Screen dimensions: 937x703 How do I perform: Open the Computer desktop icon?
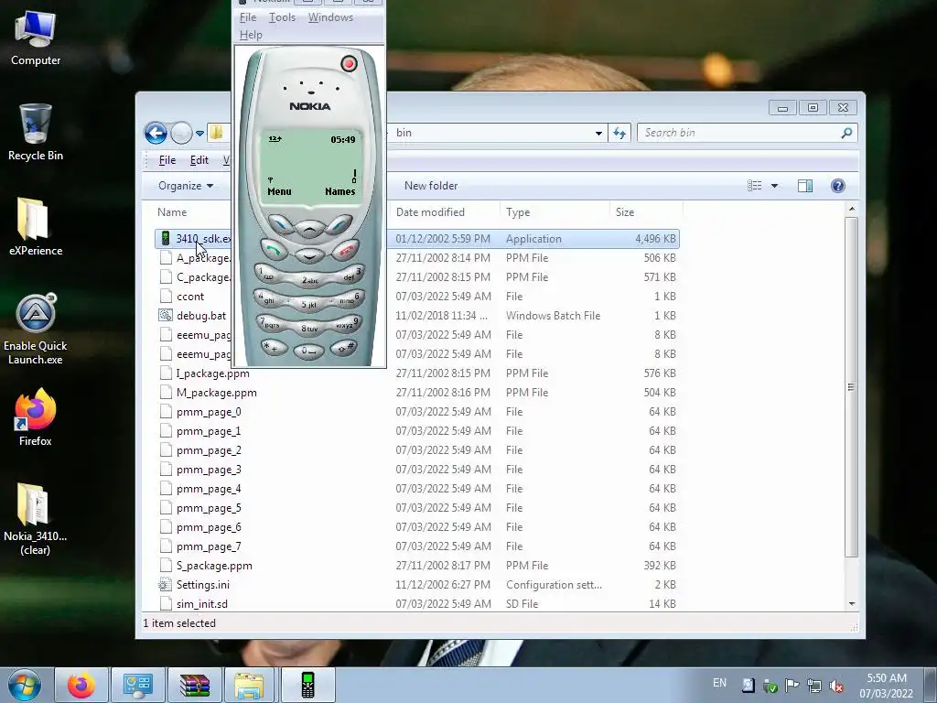click(x=36, y=38)
